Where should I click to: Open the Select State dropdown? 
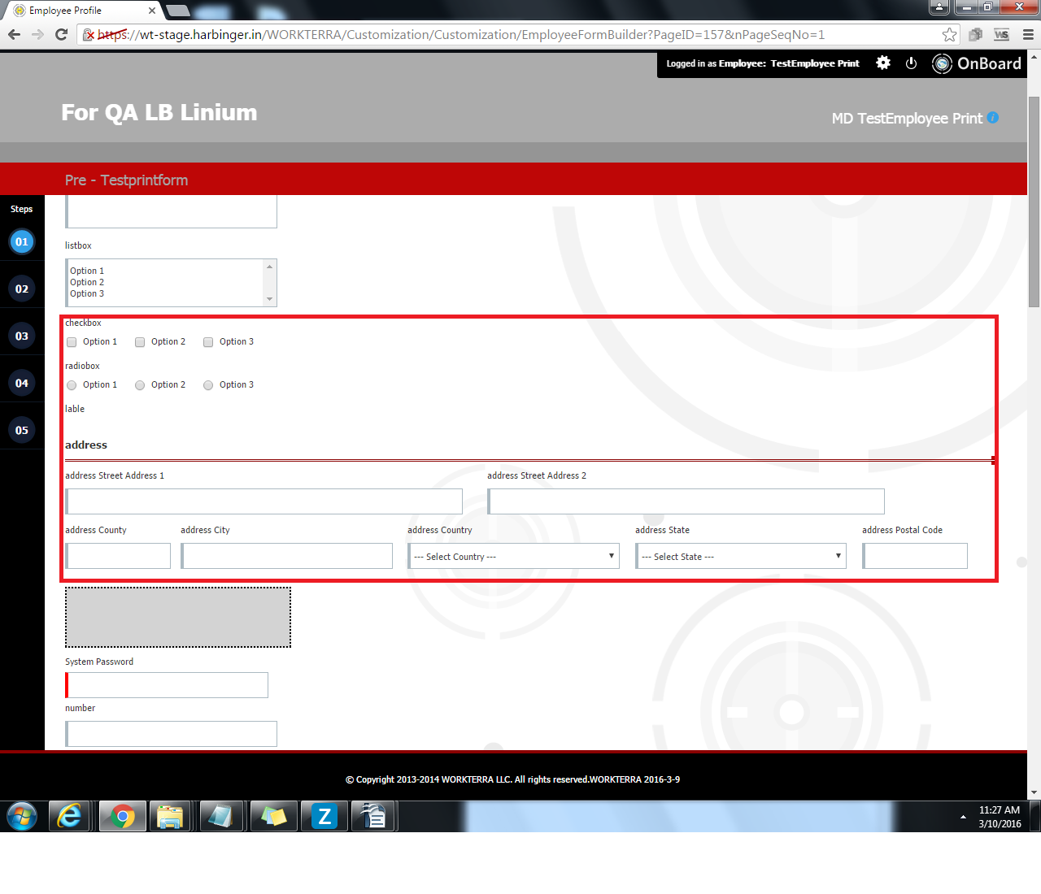pyautogui.click(x=740, y=557)
